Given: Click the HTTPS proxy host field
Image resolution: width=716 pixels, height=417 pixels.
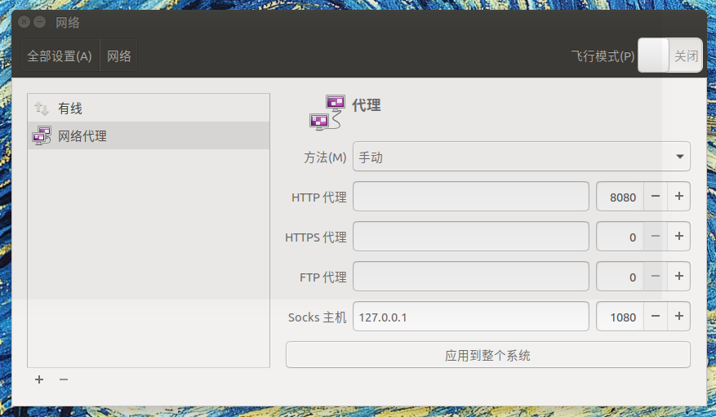Looking at the screenshot, I should (470, 237).
